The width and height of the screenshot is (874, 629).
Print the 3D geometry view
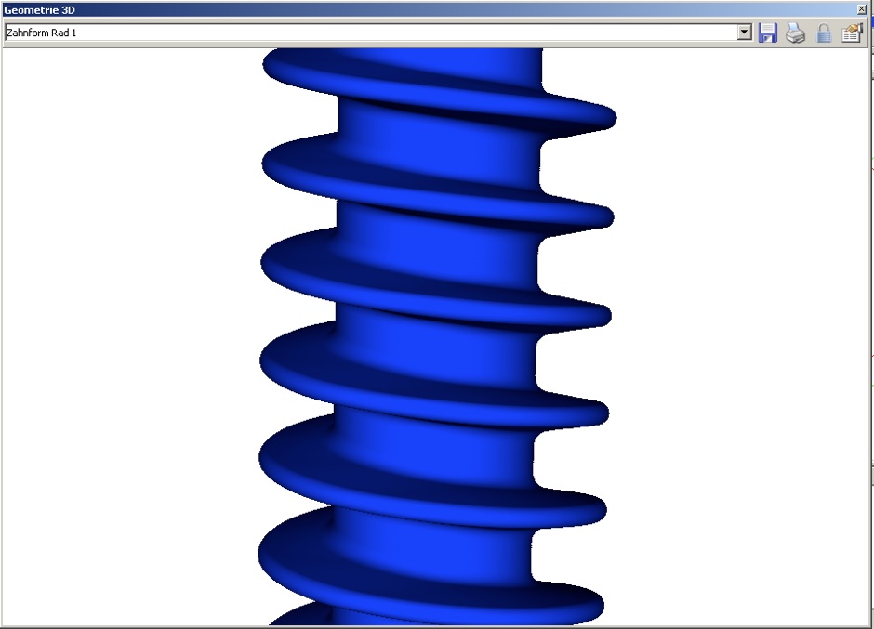(795, 33)
